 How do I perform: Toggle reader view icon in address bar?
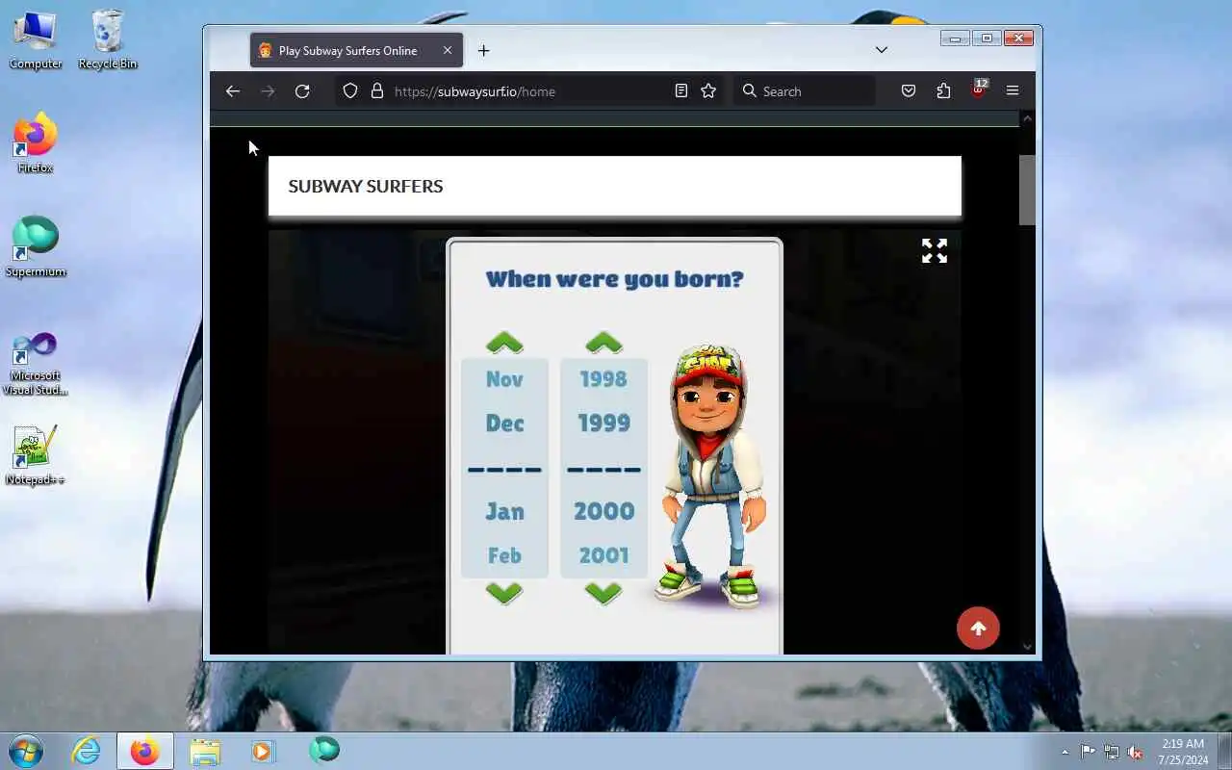(x=681, y=90)
